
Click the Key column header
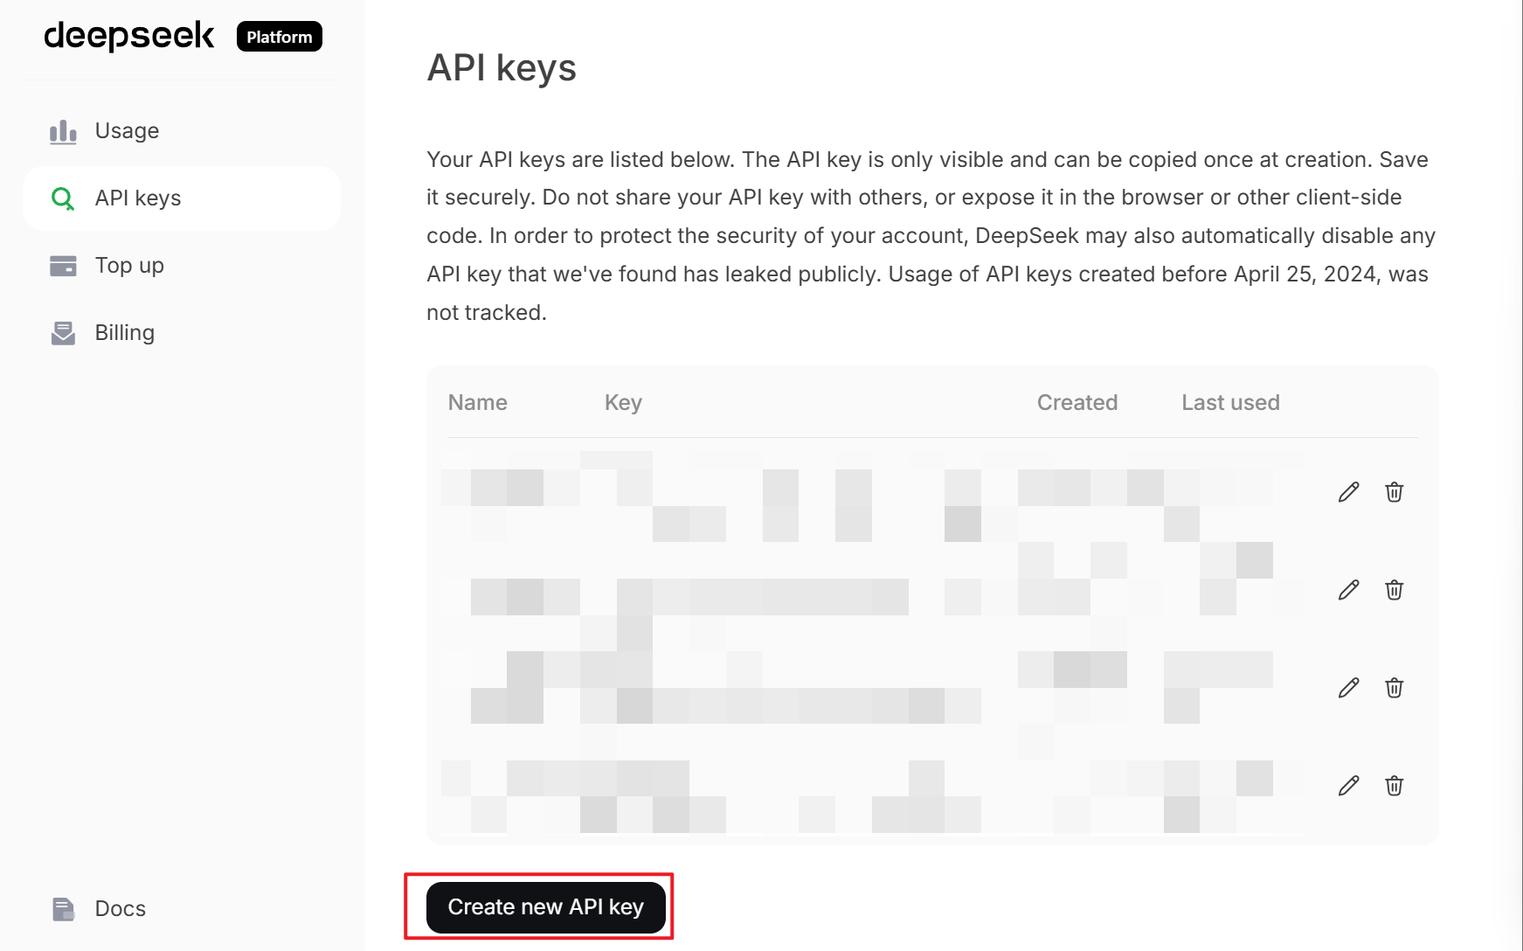(623, 403)
